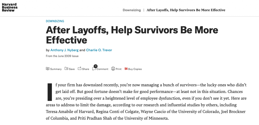Open author Charlie O. Trevor's page

99,50
